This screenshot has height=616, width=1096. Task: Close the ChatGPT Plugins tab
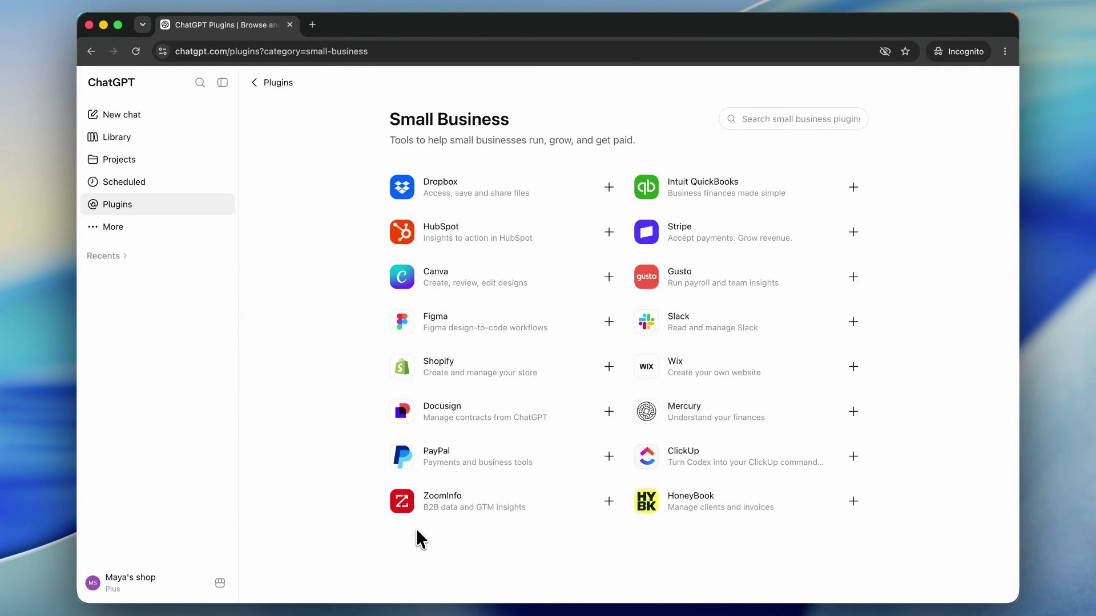[x=290, y=25]
